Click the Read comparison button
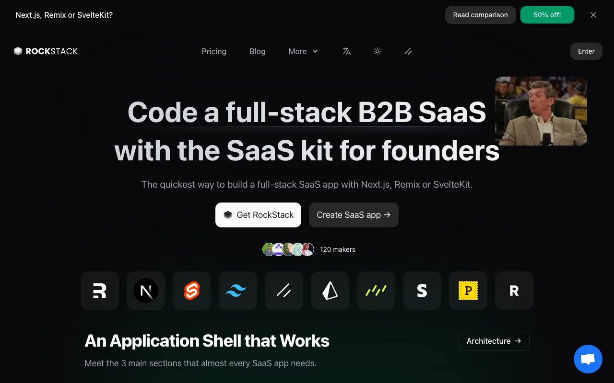This screenshot has width=614, height=383. coord(480,15)
